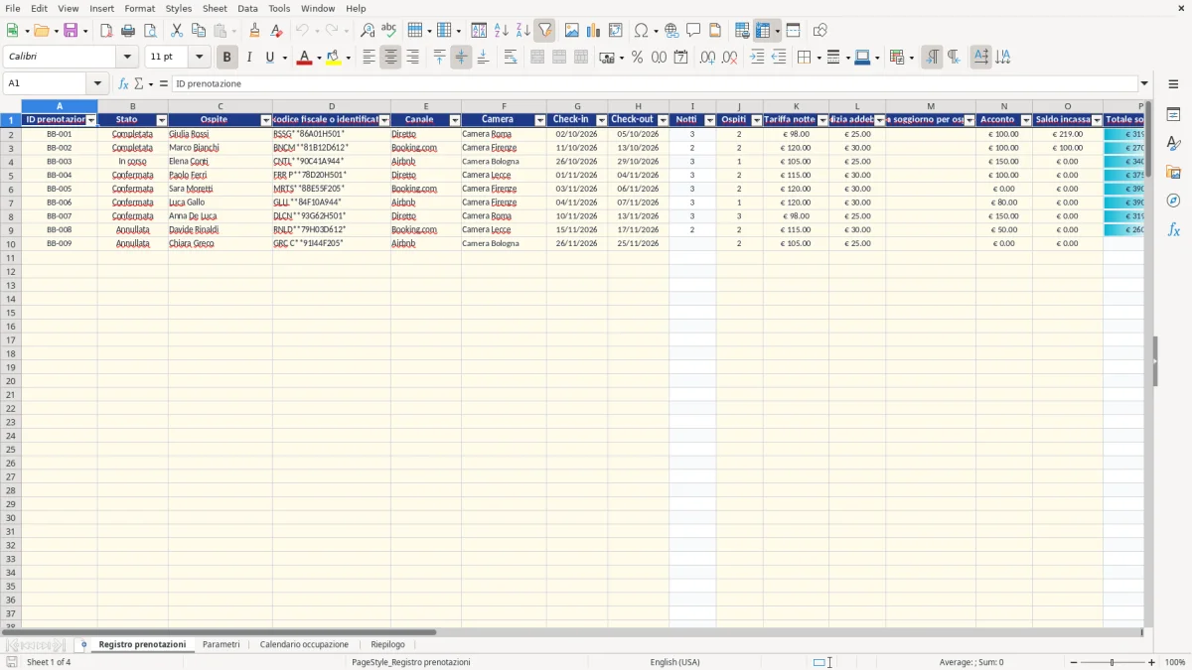Click the Insert Comment icon
This screenshot has height=670, width=1192.
(x=693, y=31)
